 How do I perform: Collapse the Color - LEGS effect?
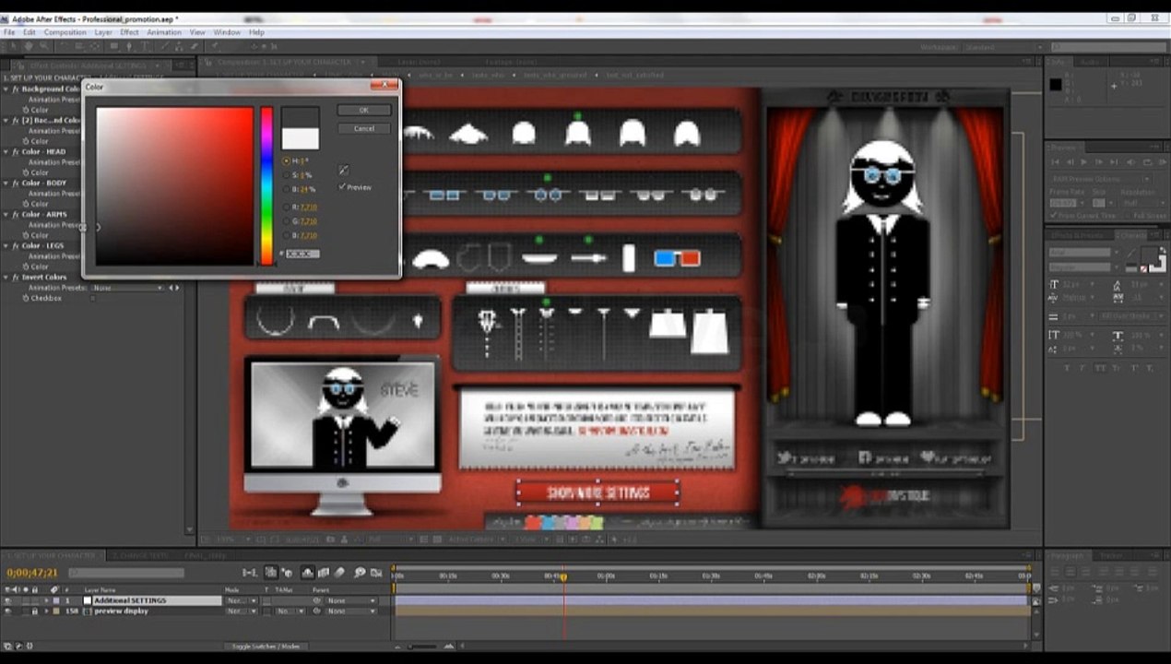[6, 246]
